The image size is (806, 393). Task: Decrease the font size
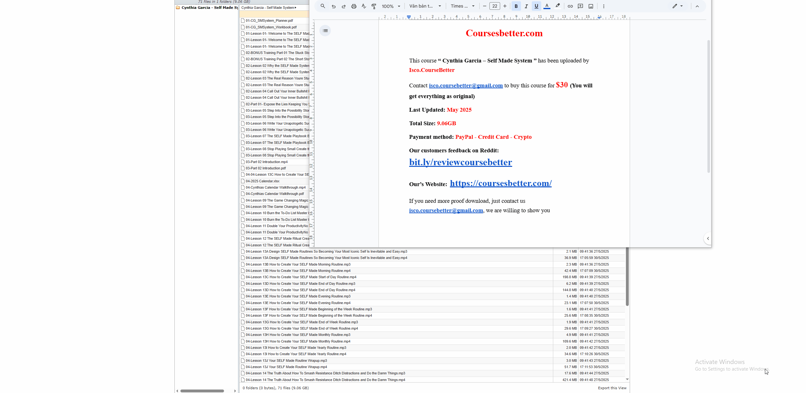pyautogui.click(x=484, y=6)
